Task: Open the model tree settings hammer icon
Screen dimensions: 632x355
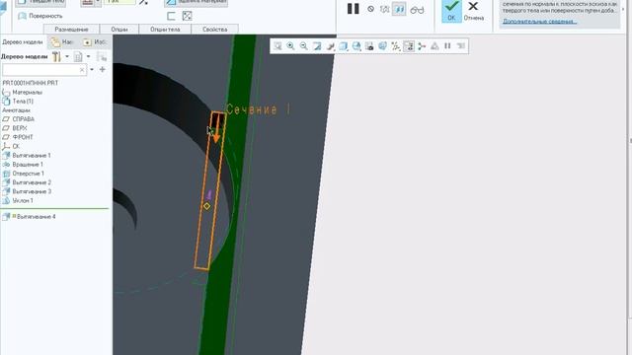Action: (x=56, y=57)
